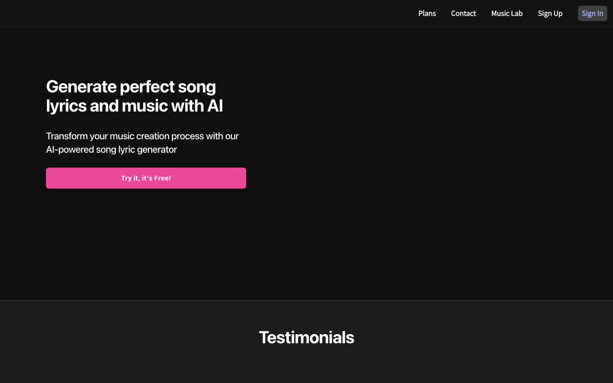Click the Transform your music creation subtitle
The image size is (613, 383).
click(142, 143)
